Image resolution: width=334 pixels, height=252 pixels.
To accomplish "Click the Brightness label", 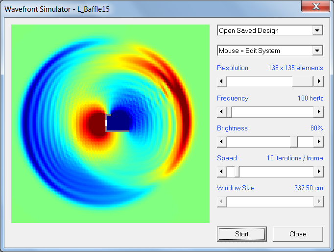I will pos(232,128).
